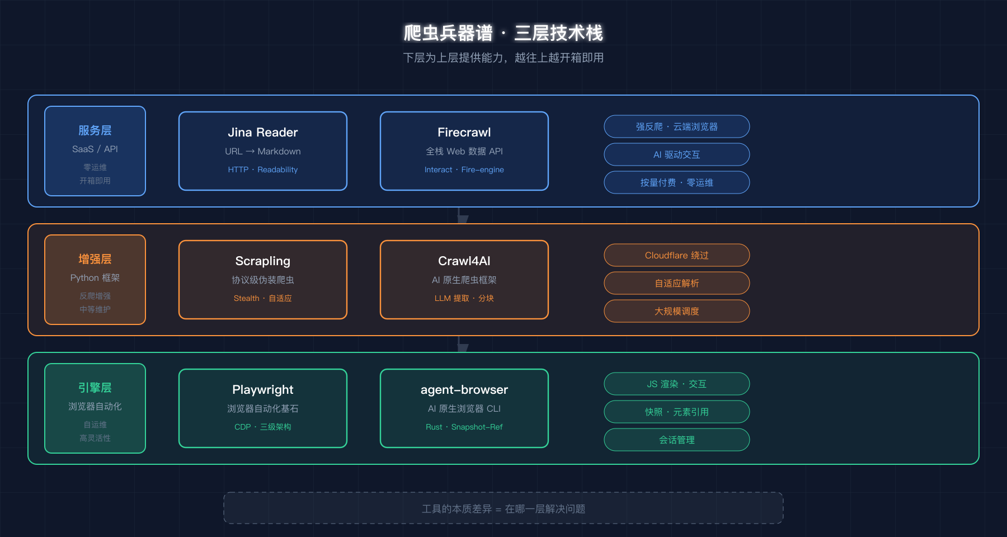
Task: Open the agent-browser card
Action: coord(464,408)
